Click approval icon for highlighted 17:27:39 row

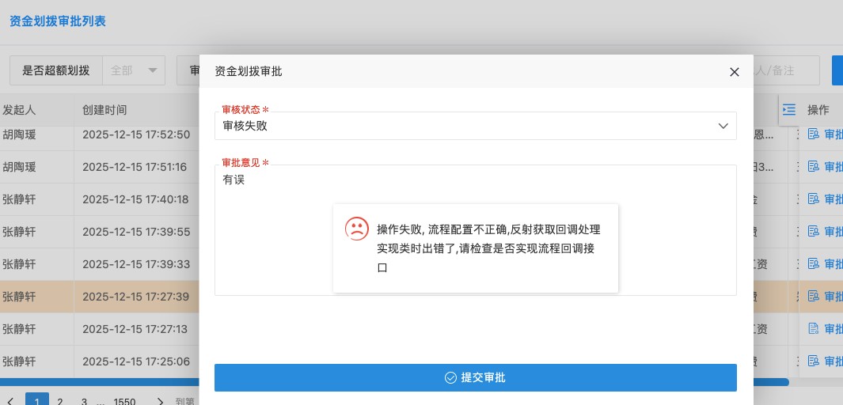pos(814,296)
